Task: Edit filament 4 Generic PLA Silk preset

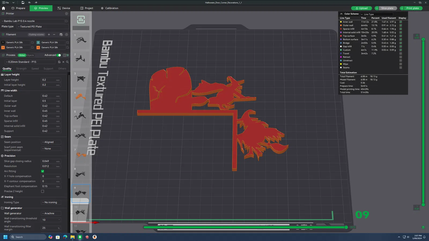Action: coord(68,47)
